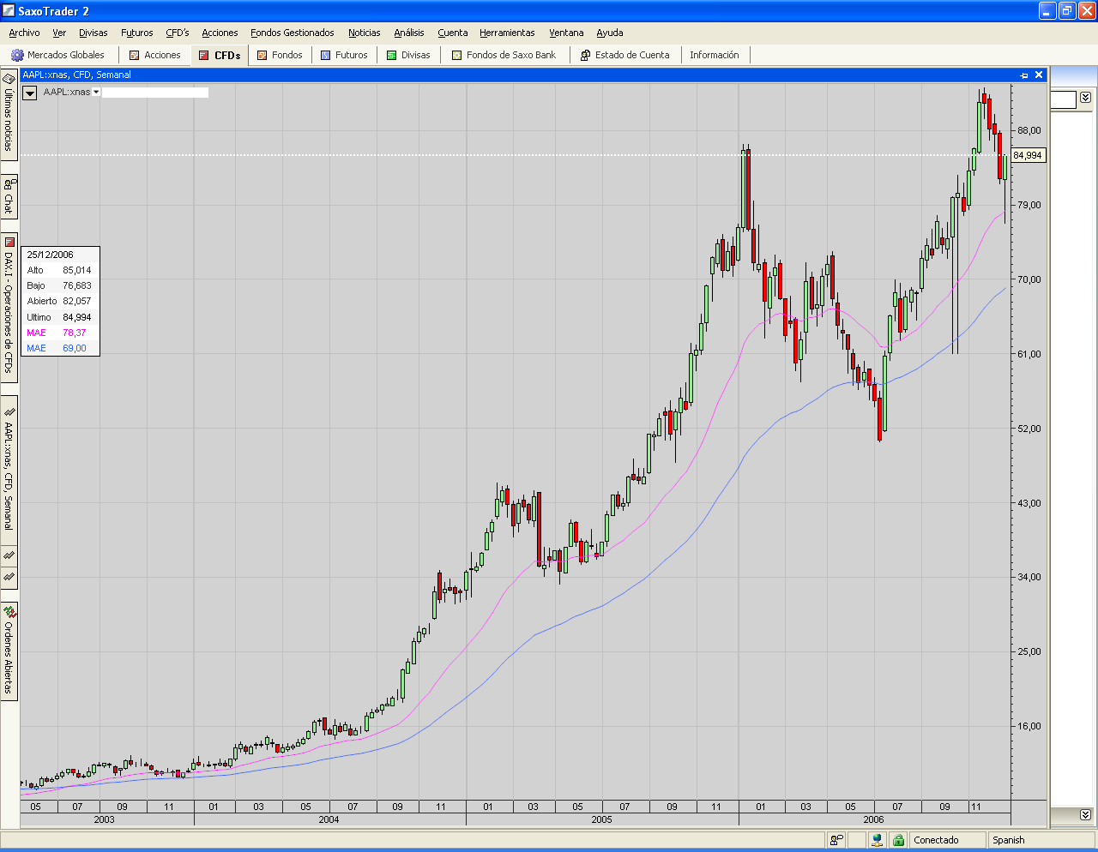Click the Abierto 82,057 value
This screenshot has width=1098, height=852.
pyautogui.click(x=76, y=301)
